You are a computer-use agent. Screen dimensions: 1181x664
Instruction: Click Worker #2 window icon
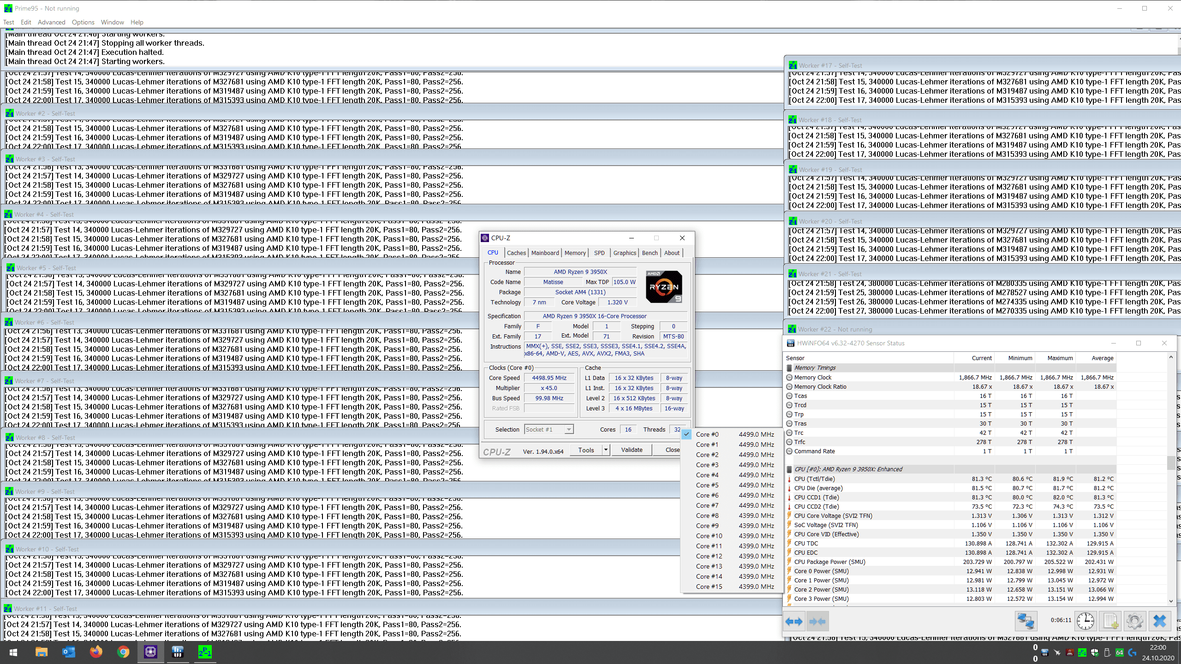[x=10, y=113]
